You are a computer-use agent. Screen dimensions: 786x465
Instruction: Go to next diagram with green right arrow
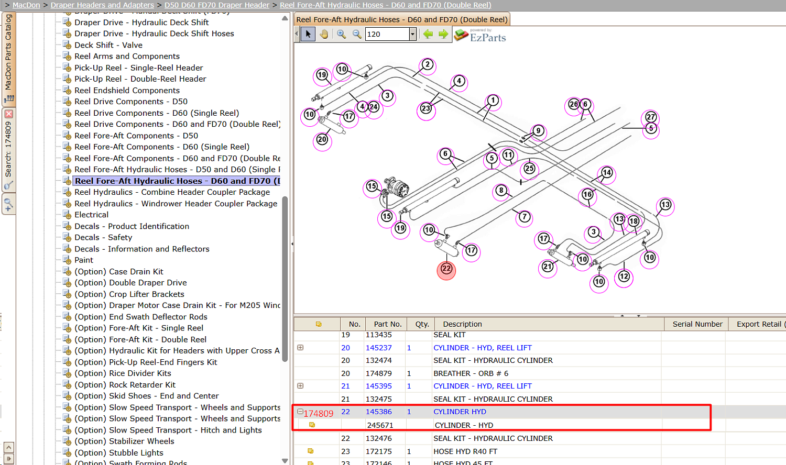tap(443, 34)
